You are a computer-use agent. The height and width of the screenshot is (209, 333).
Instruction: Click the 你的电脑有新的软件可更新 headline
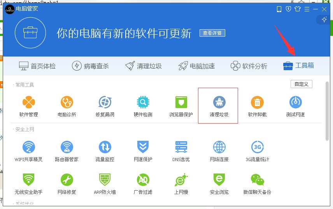[124, 34]
